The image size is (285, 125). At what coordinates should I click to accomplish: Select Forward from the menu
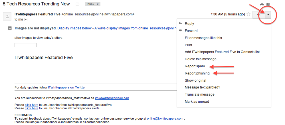[191, 31]
